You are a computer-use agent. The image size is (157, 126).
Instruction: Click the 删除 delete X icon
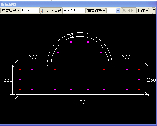pyautogui.click(x=124, y=11)
